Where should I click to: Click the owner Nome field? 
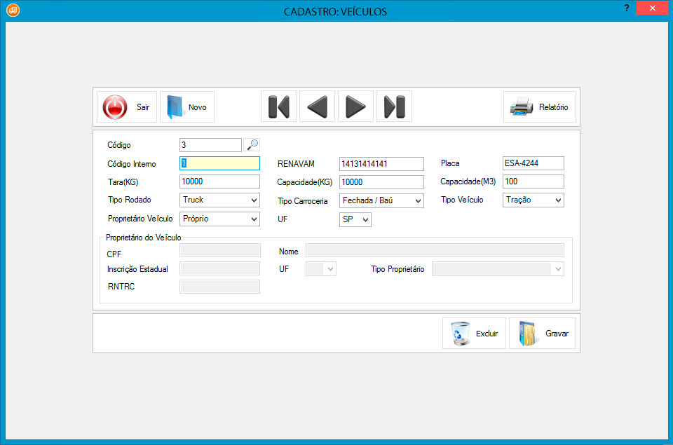click(x=435, y=251)
